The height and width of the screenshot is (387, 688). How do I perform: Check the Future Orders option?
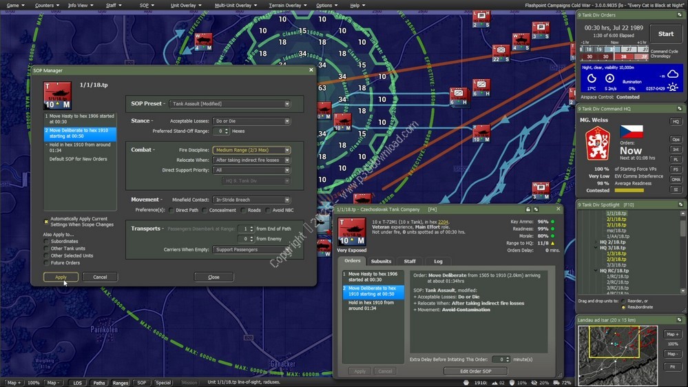pos(47,262)
